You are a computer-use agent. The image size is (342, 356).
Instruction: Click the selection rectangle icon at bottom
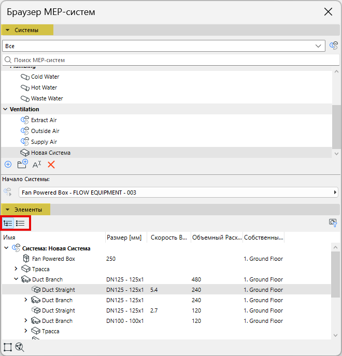click(x=7, y=347)
